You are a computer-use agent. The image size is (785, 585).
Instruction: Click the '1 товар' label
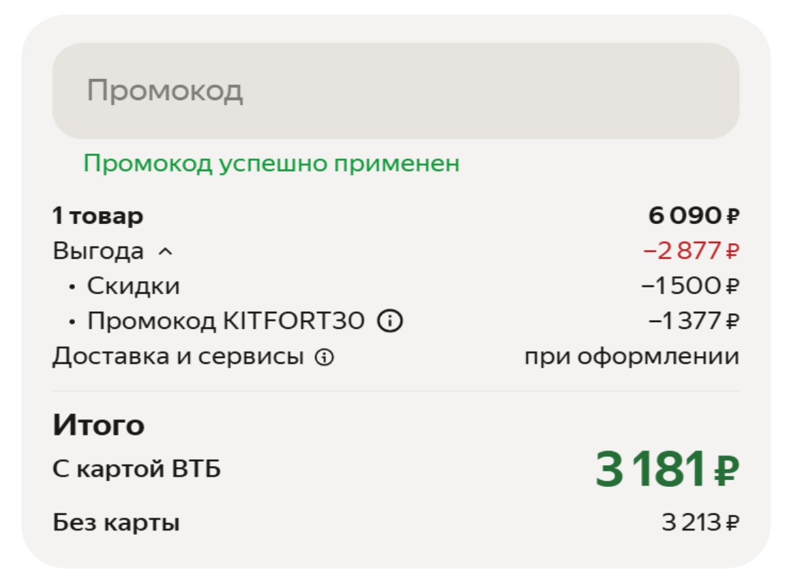point(98,217)
